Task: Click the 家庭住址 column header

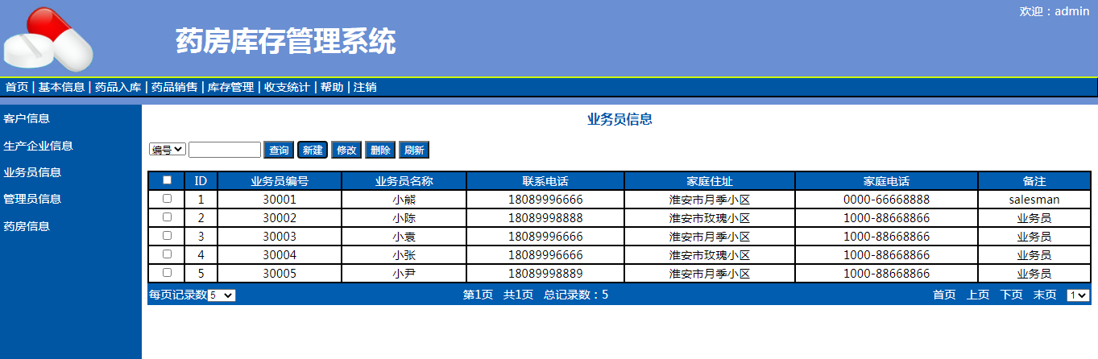Action: tap(710, 180)
